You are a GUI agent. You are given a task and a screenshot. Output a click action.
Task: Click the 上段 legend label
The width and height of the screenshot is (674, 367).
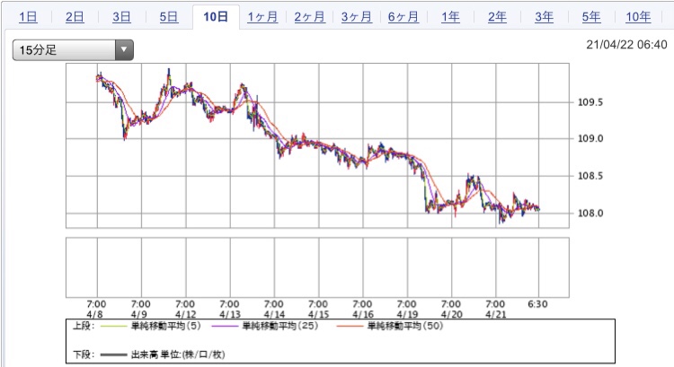click(x=84, y=326)
